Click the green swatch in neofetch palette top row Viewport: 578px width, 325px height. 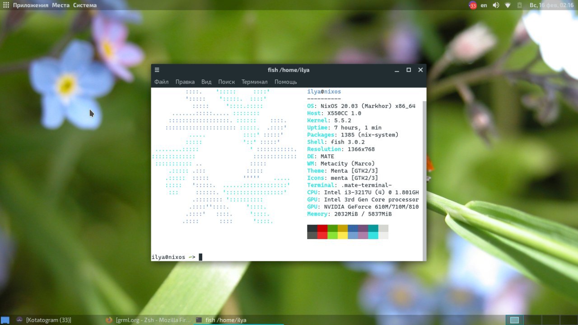tap(332, 228)
